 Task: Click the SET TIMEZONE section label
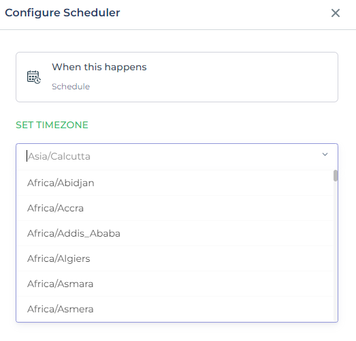[52, 125]
